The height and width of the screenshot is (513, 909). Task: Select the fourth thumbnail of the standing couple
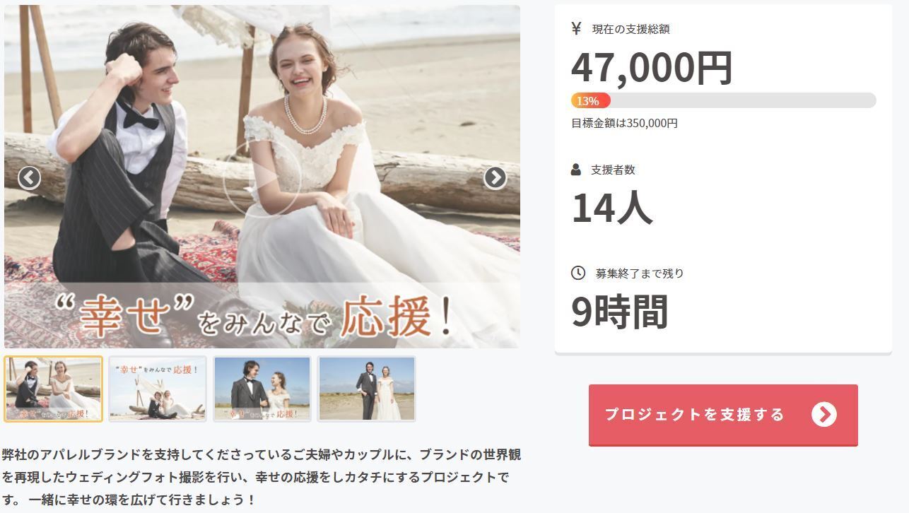367,389
